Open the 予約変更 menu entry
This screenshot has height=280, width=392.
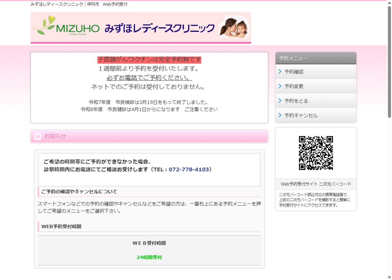(x=316, y=86)
